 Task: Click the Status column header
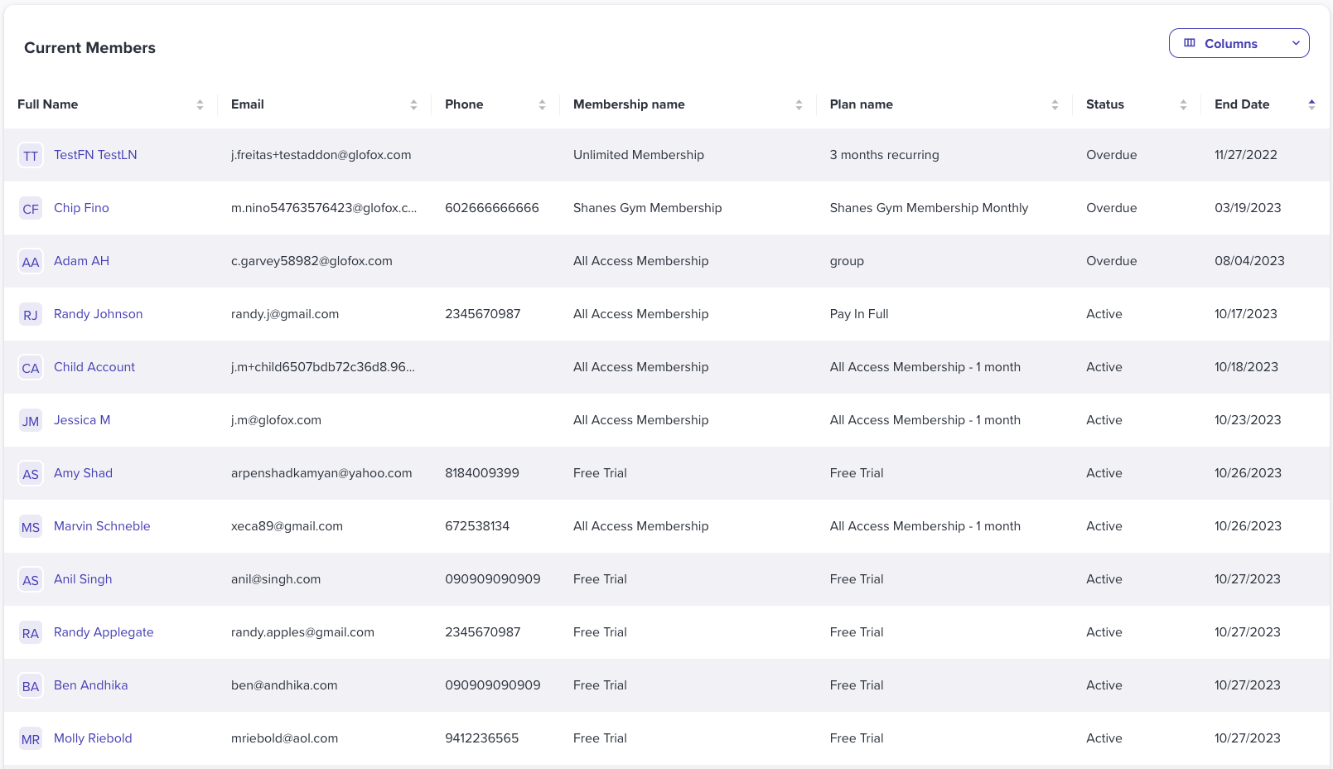click(x=1105, y=104)
